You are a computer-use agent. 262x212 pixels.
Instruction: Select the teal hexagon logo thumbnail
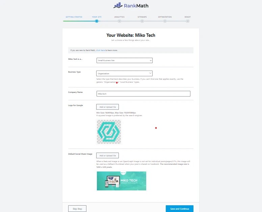pos(109,132)
